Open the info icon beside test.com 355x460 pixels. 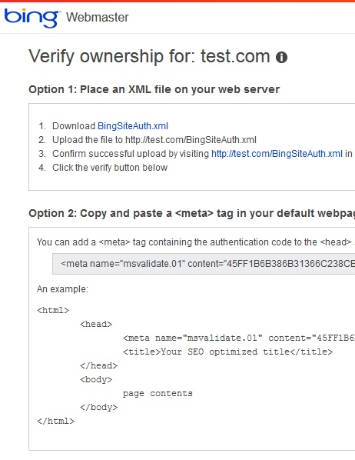tap(281, 57)
